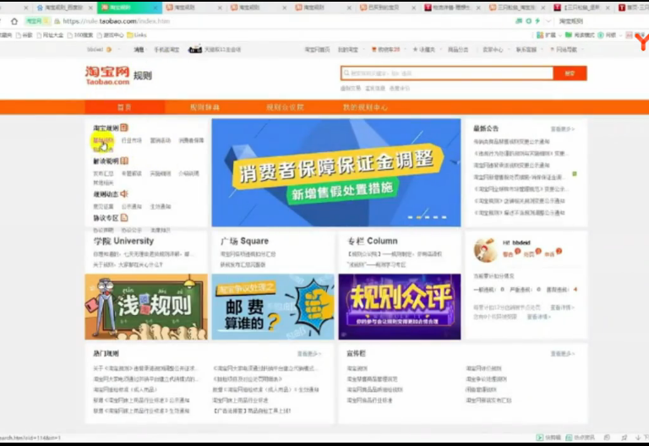Select 我的规则中心 in the orange navigation bar
649x446 pixels.
[365, 107]
